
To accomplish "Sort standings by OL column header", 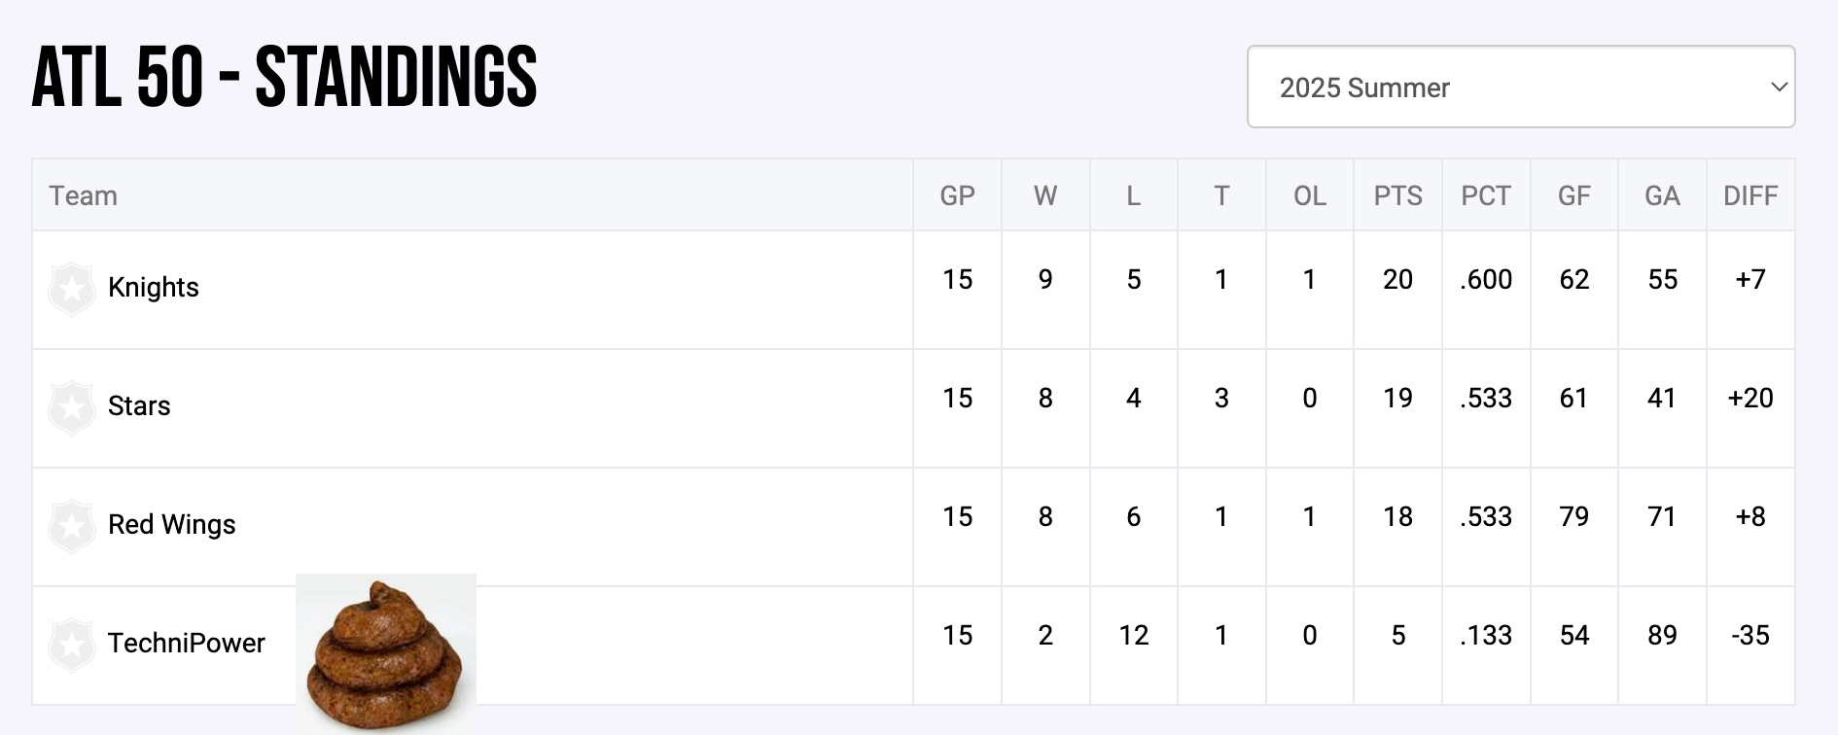I will [x=1309, y=196].
